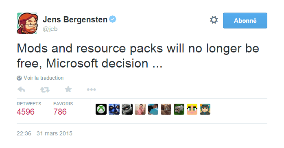The width and height of the screenshot is (284, 148).
Task: Open the Minecraft wolf avatar
Action: click(x=179, y=109)
